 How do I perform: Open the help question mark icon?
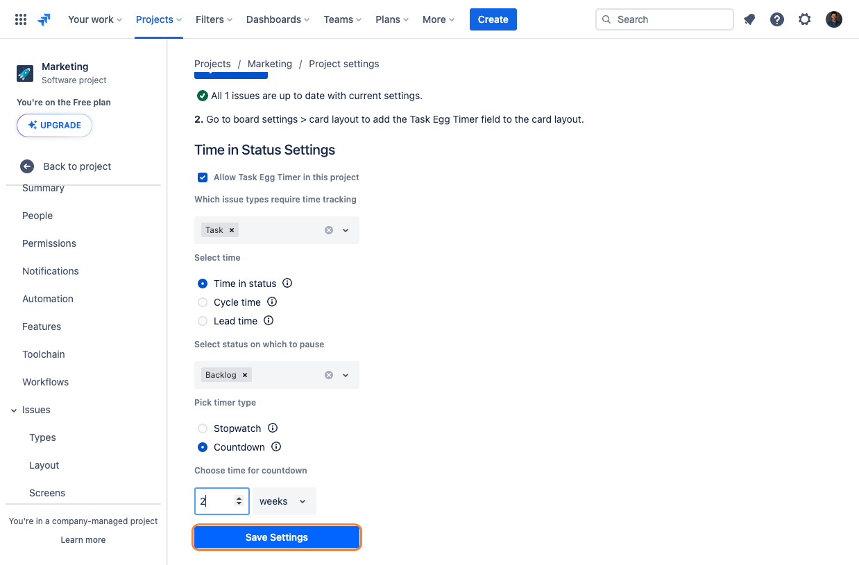coord(777,19)
